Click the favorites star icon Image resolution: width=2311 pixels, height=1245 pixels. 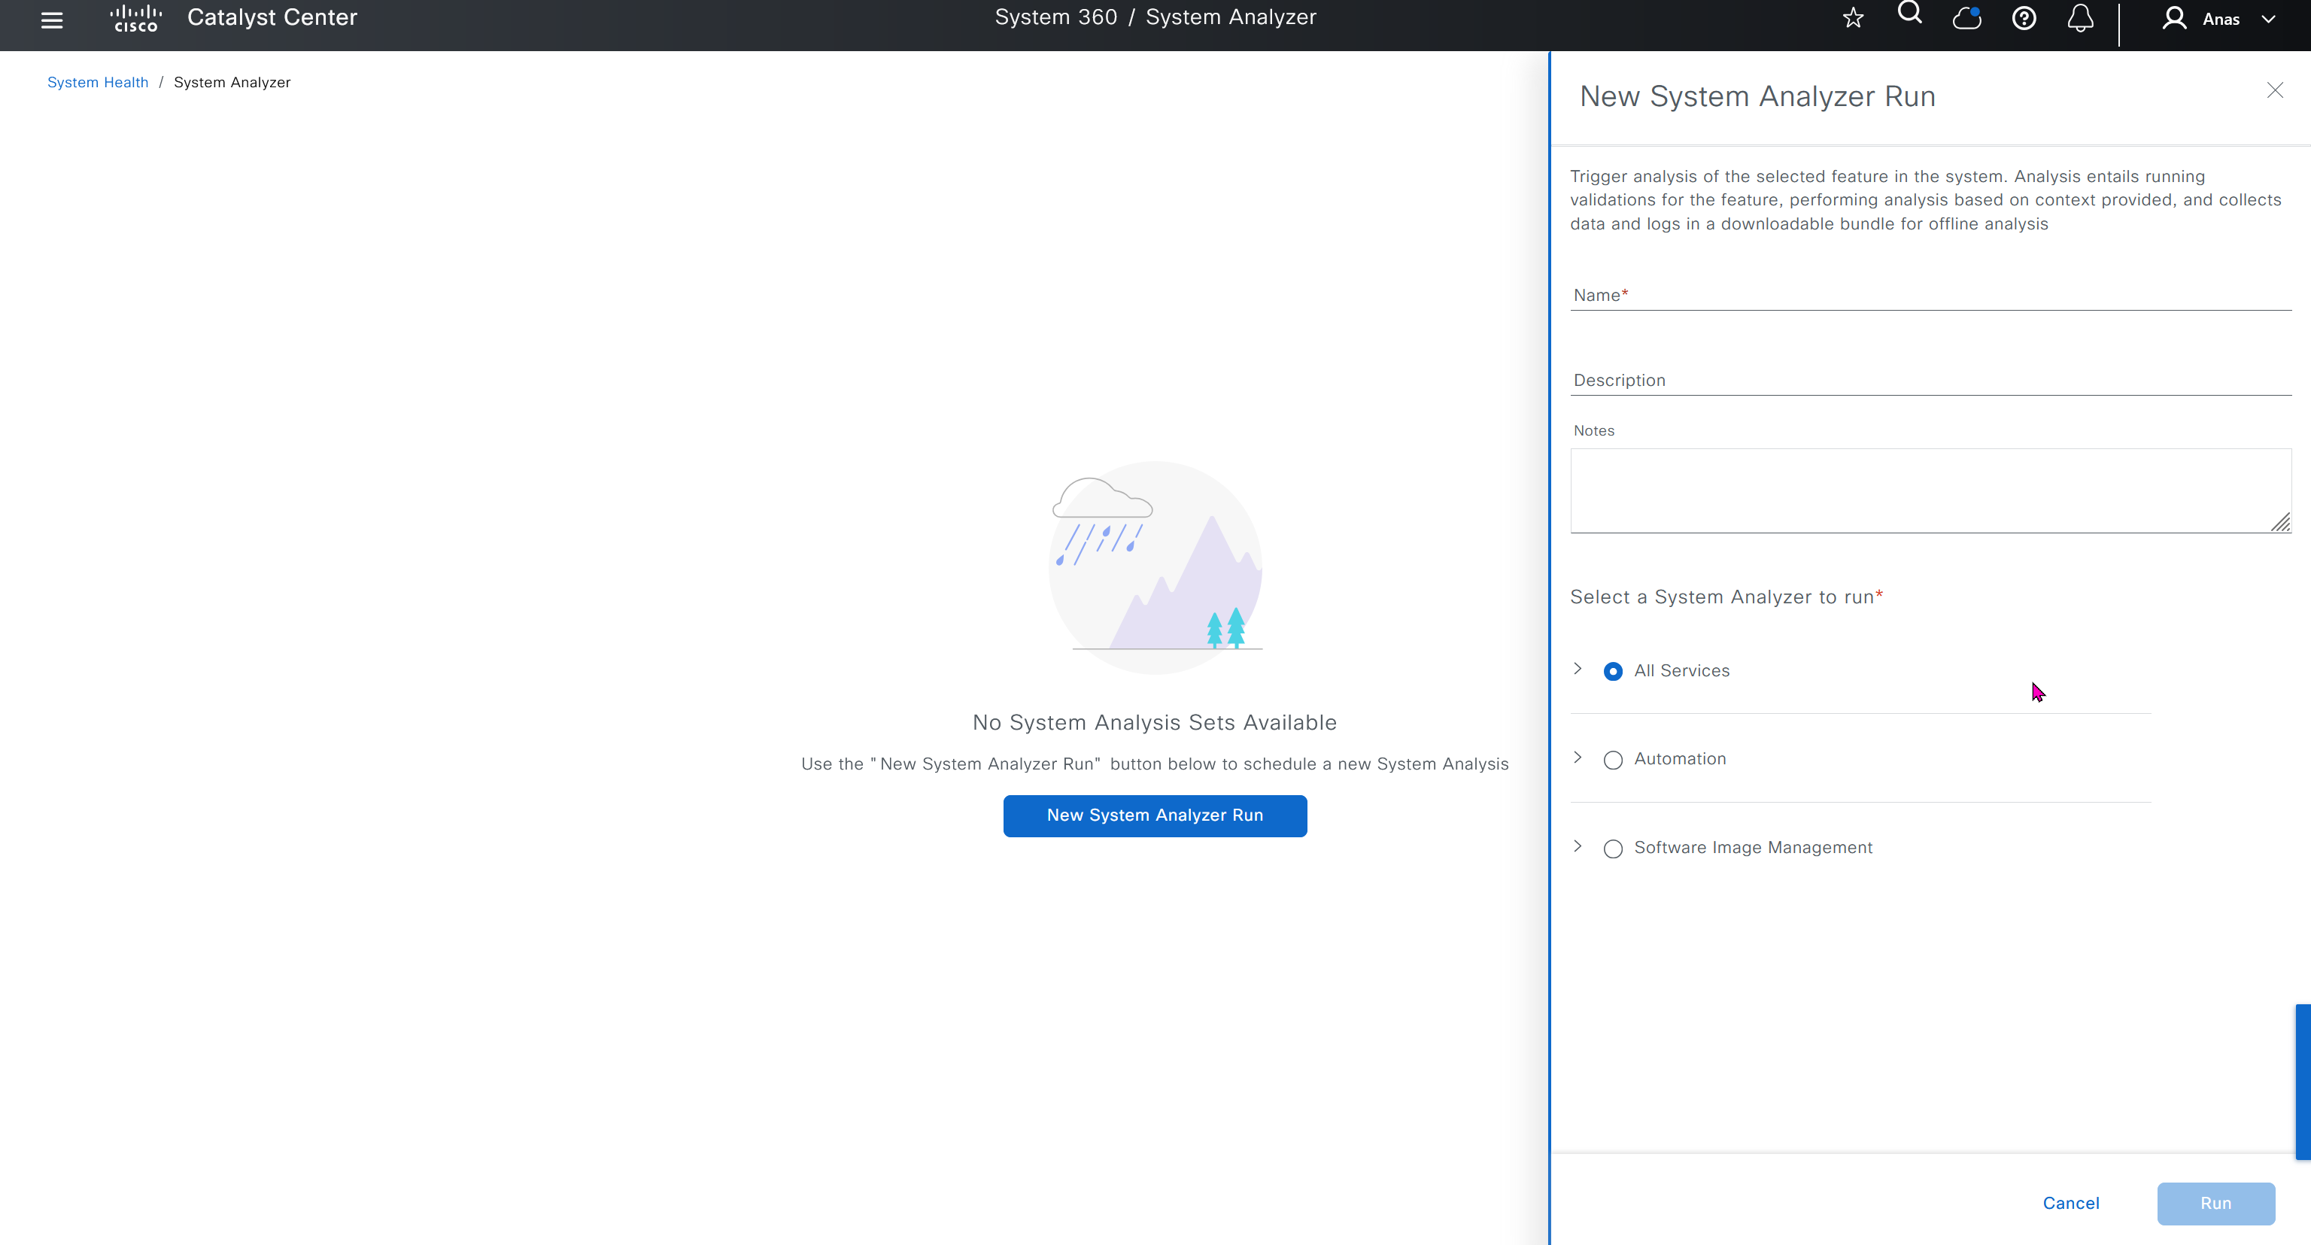coord(1853,18)
